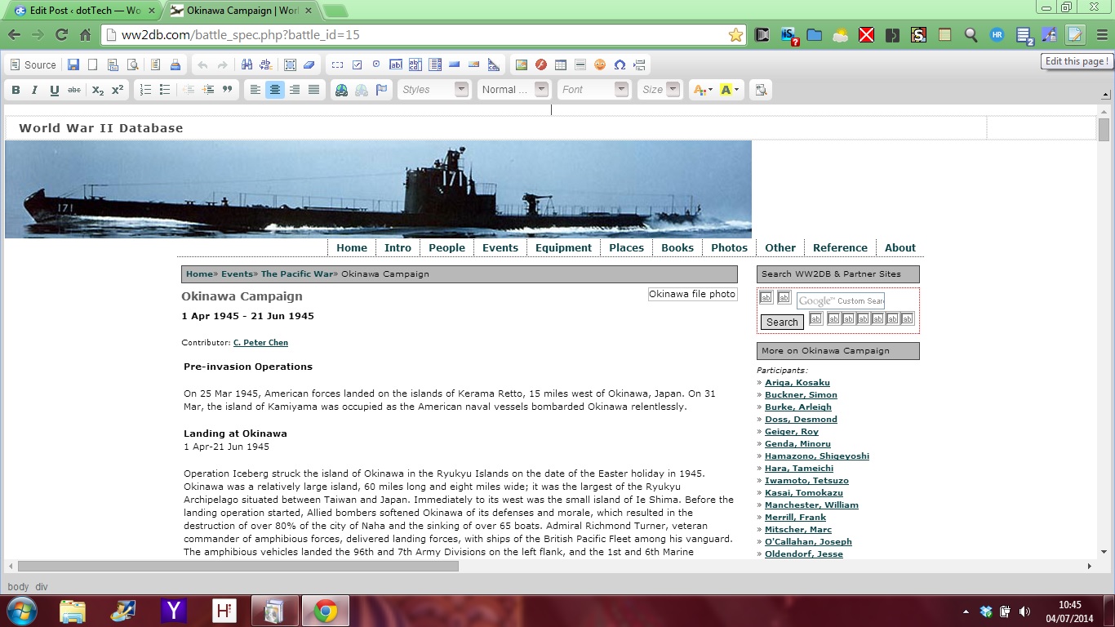Remove formatting with the eraser tool
Image resolution: width=1115 pixels, height=627 pixels.
click(x=309, y=64)
